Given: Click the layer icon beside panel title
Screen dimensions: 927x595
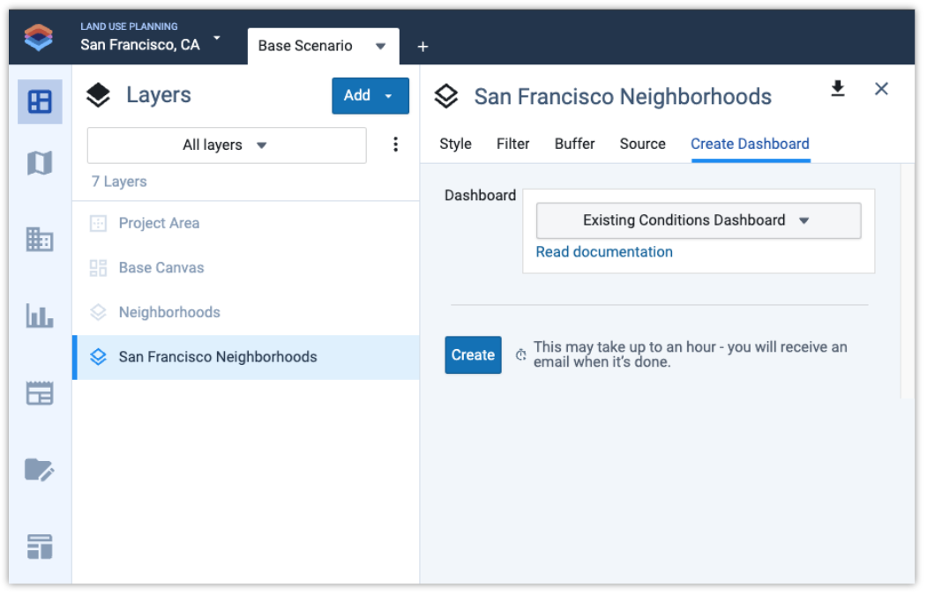Looking at the screenshot, I should pyautogui.click(x=446, y=96).
